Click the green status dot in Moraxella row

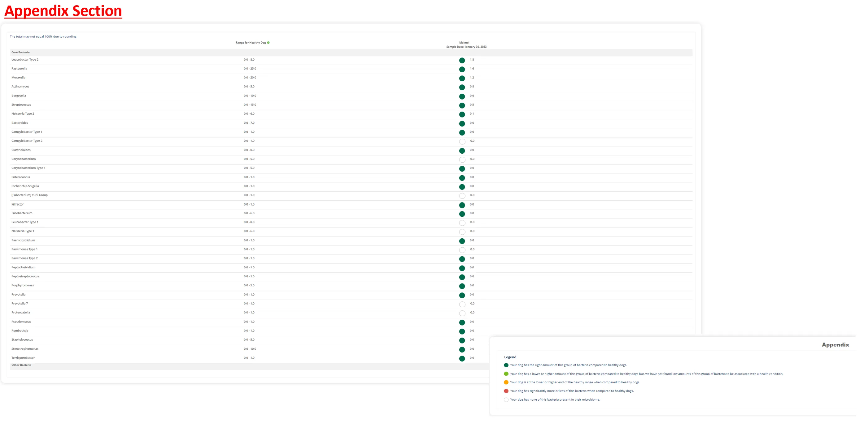point(462,79)
